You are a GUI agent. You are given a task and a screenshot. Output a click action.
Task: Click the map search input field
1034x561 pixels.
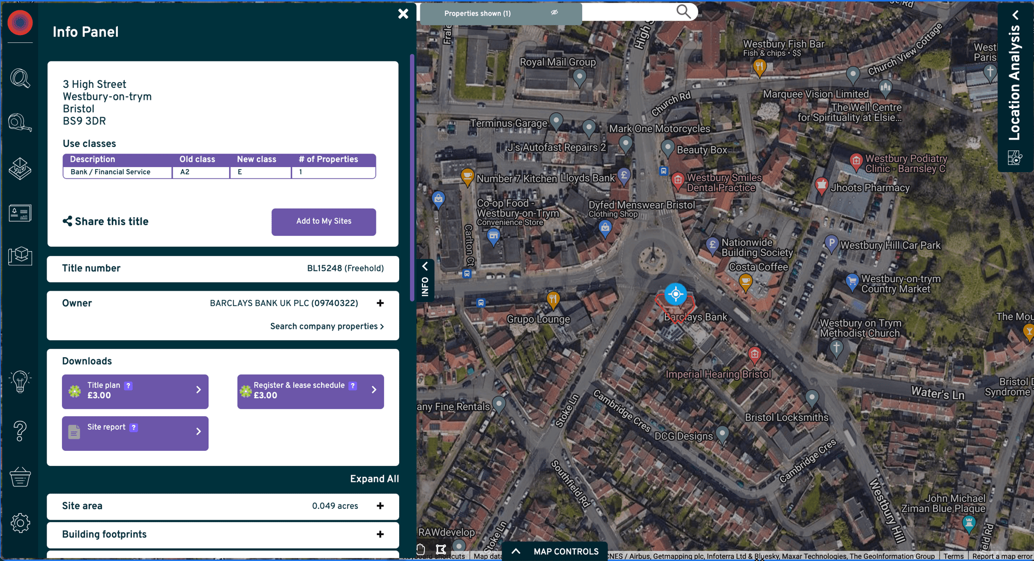(628, 12)
